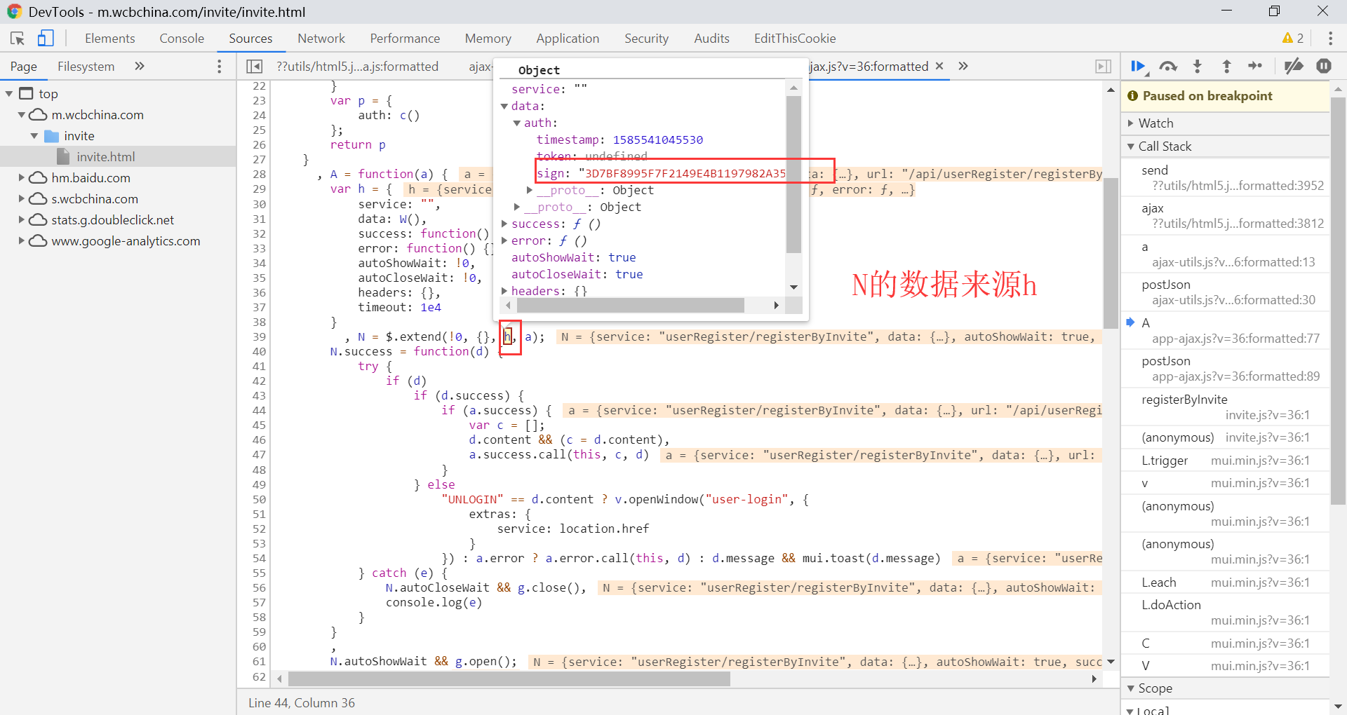The width and height of the screenshot is (1347, 715).
Task: Open the DevTools three-dot customize menu
Action: coord(1330,39)
